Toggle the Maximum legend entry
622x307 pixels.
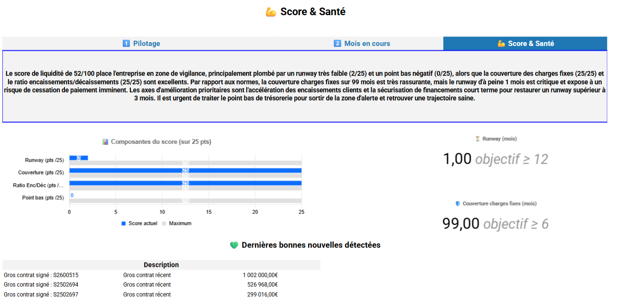pyautogui.click(x=177, y=223)
